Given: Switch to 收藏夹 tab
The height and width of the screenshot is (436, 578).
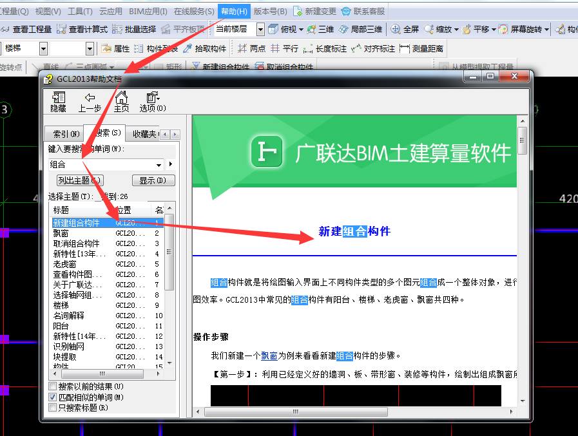Looking at the screenshot, I should click(144, 134).
